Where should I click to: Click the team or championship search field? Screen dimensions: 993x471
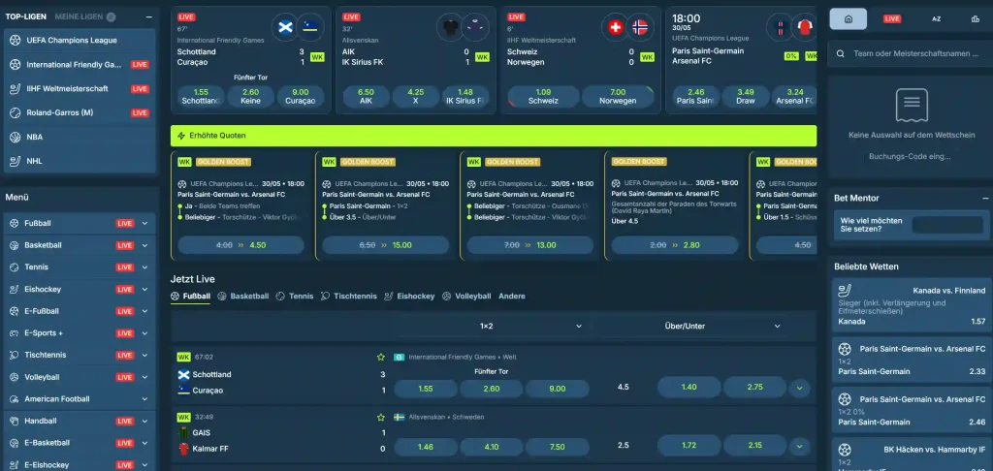click(x=910, y=54)
